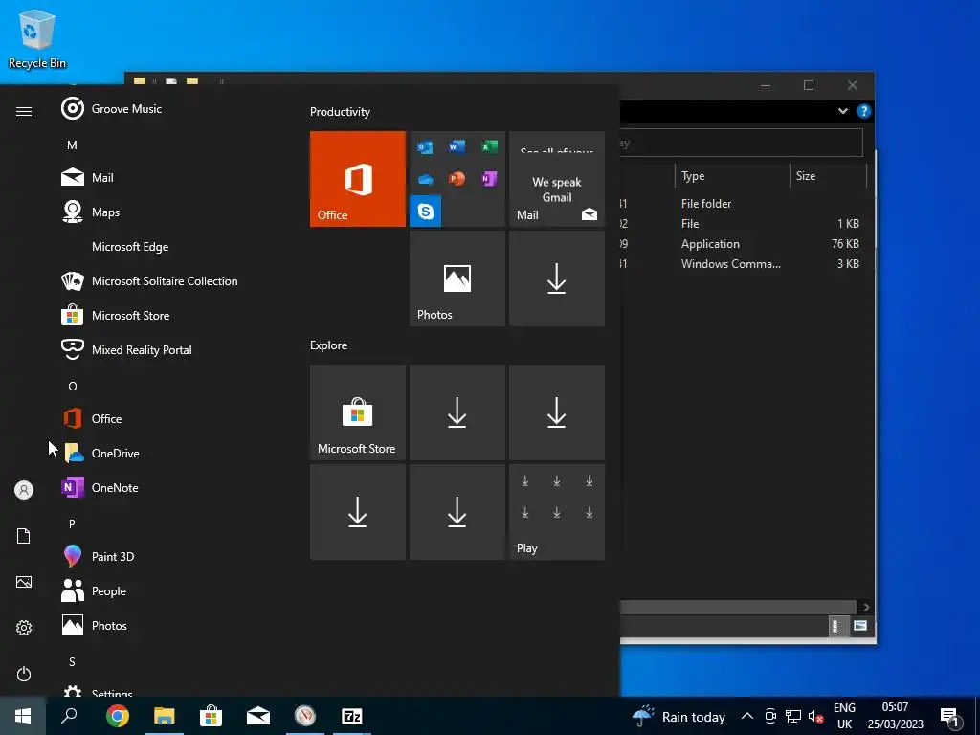The image size is (980, 735).
Task: Open the Microsoft Store tile in Explore
Action: point(358,412)
